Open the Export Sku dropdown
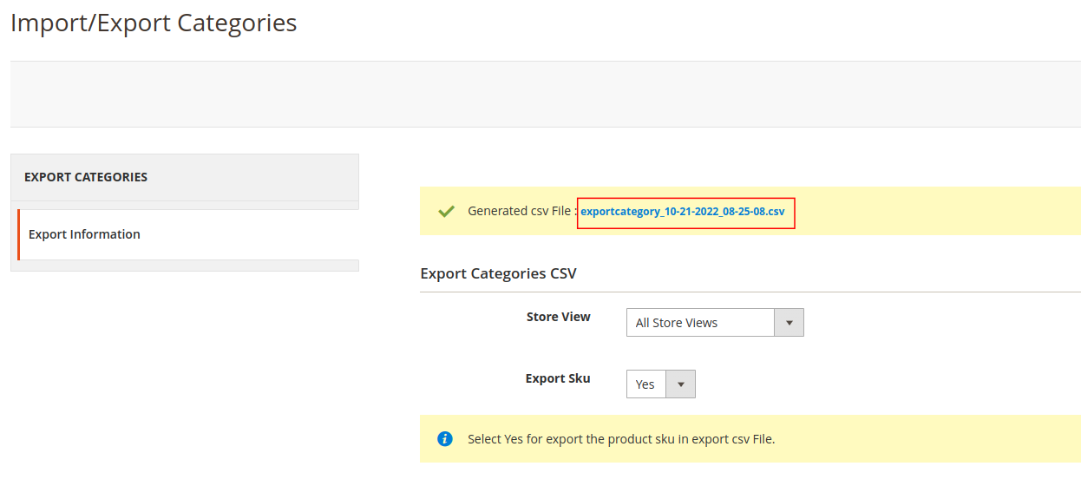Viewport: 1081px width, 499px height. coord(660,384)
